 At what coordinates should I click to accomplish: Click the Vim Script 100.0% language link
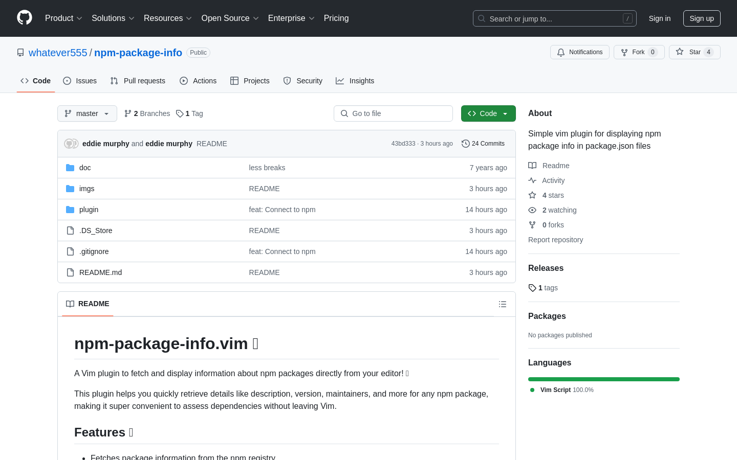click(x=562, y=390)
